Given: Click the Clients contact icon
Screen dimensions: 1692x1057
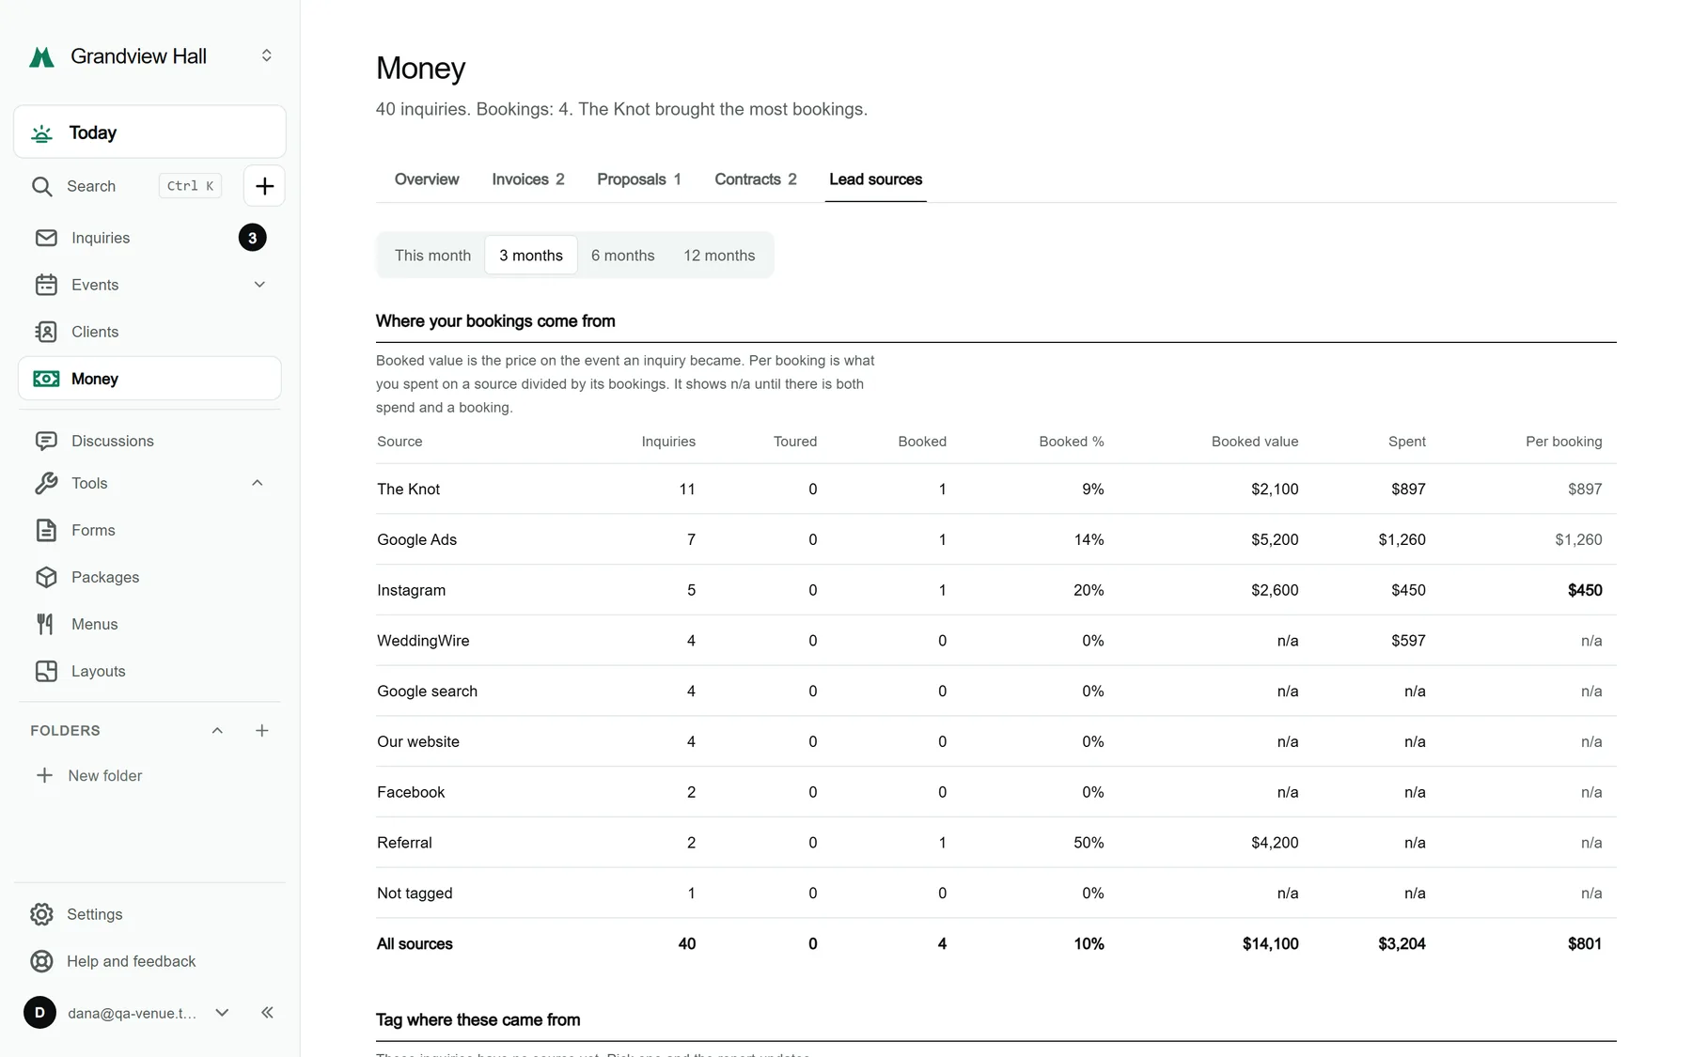Looking at the screenshot, I should [x=46, y=332].
